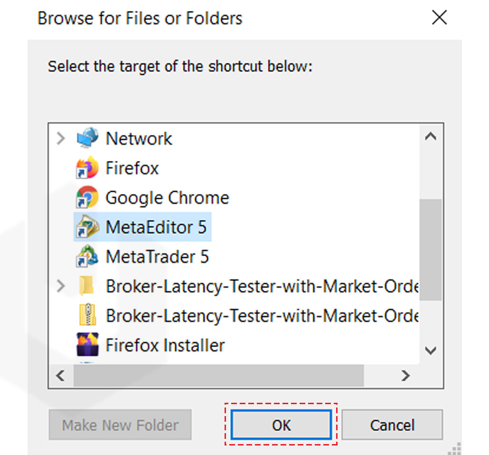The image size is (489, 455).
Task: Click the MetaTrader 5 shortcut icon
Action: (87, 256)
